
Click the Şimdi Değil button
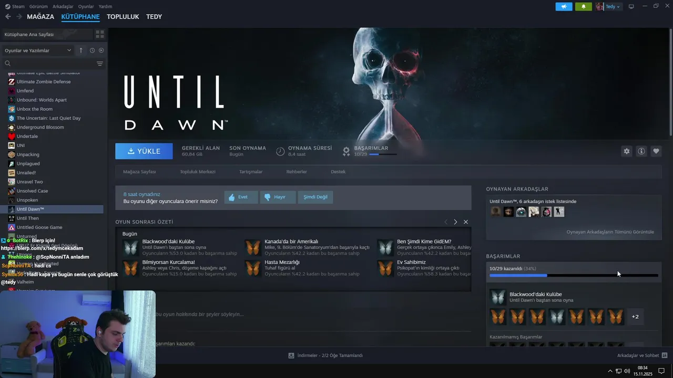315,197
